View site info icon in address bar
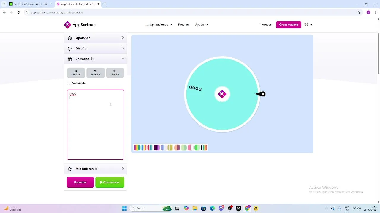Screen dimensions: 380x213 click(x=27, y=12)
